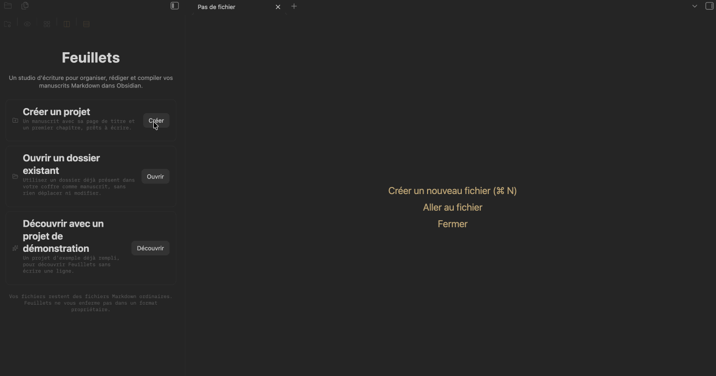Screen dimensions: 716x376
Task: Toggle the eye preview icon in Feuillets toolbar
Action: coord(27,24)
